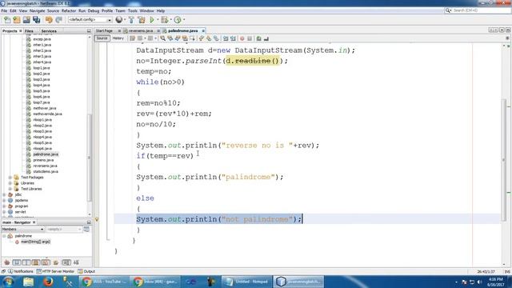Click the Build Project hammer icon
512x288 pixels.
131,20
